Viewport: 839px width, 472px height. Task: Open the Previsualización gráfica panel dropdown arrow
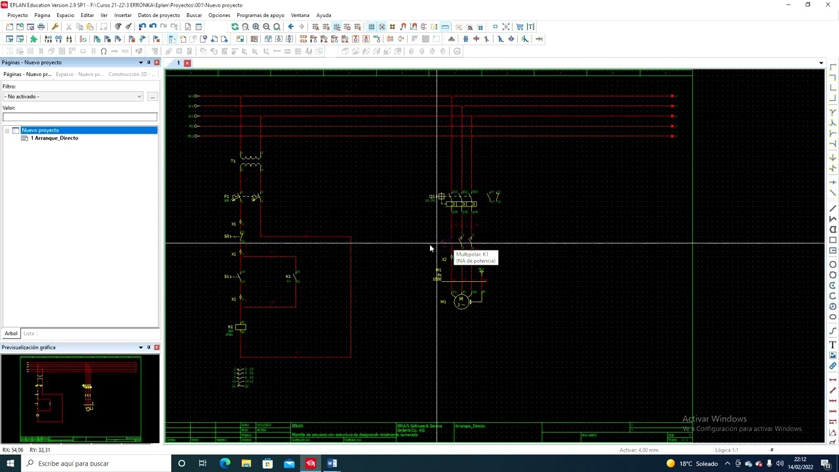point(140,347)
